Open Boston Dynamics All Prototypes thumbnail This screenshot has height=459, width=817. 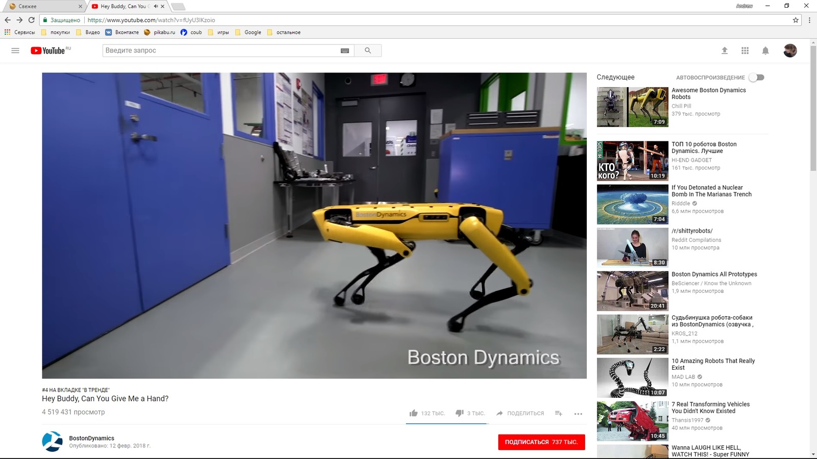coord(633,291)
